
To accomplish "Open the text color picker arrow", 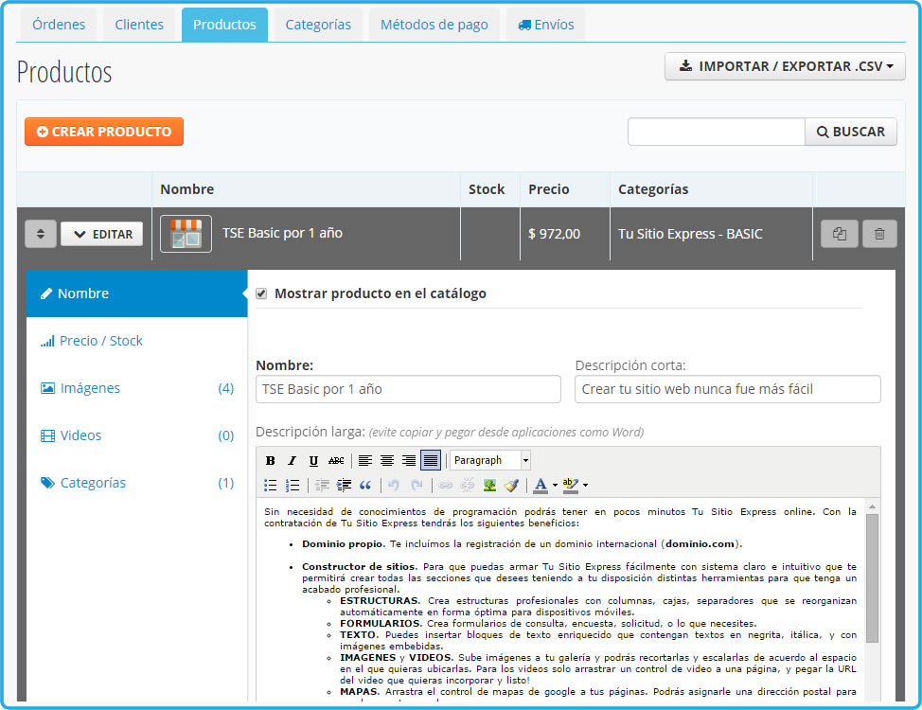I will click(x=555, y=486).
